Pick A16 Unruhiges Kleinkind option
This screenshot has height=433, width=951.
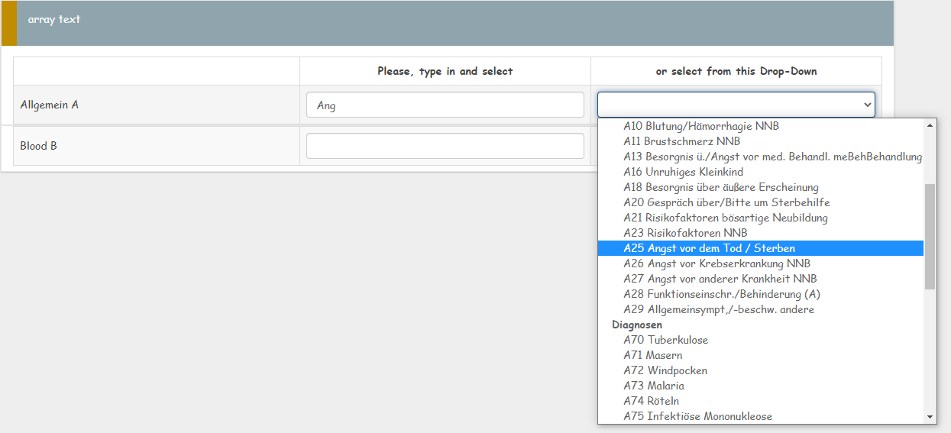point(683,172)
